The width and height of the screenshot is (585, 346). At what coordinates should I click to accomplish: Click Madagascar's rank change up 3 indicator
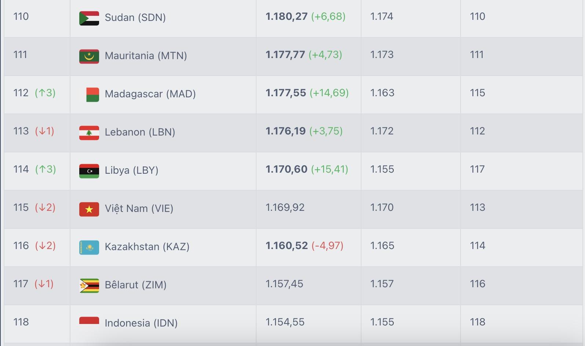[45, 93]
